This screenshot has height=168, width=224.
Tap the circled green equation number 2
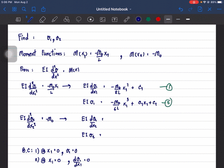[x=168, y=103]
